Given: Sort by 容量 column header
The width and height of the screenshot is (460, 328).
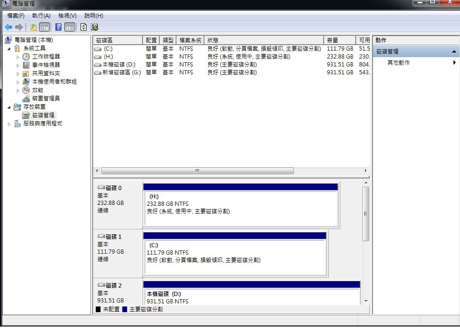Looking at the screenshot, I should click(340, 40).
